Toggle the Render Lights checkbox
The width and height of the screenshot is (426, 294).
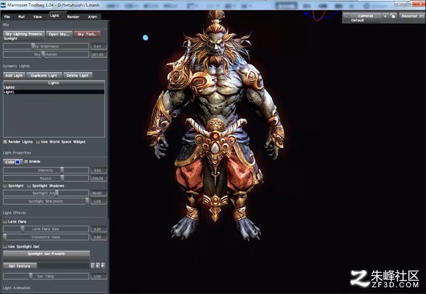click(x=5, y=142)
